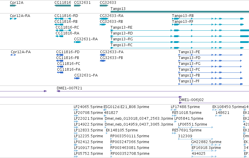Select EST RP003350111.5prime
Image resolution: width=249 pixels, height=158 pixels.
(130, 136)
